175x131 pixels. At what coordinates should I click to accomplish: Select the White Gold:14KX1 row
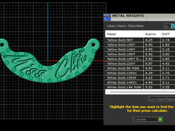[140, 83]
